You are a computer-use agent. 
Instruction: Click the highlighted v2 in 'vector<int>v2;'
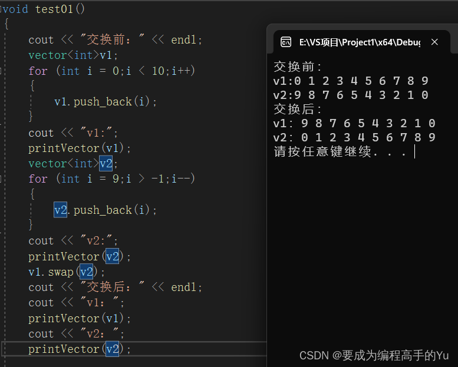tap(106, 164)
